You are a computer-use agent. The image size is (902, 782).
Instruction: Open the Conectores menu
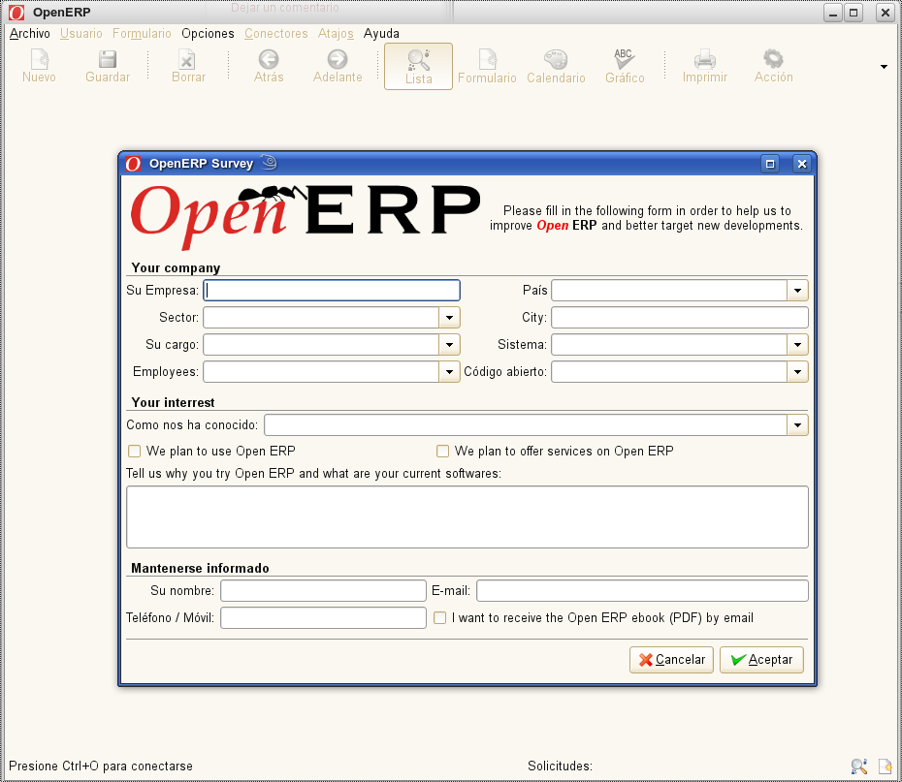coord(276,33)
